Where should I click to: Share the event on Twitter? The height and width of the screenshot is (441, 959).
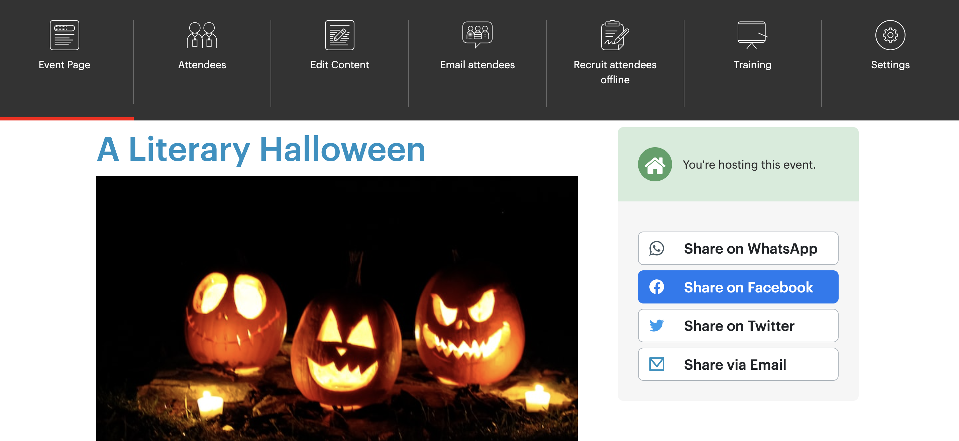(x=738, y=326)
